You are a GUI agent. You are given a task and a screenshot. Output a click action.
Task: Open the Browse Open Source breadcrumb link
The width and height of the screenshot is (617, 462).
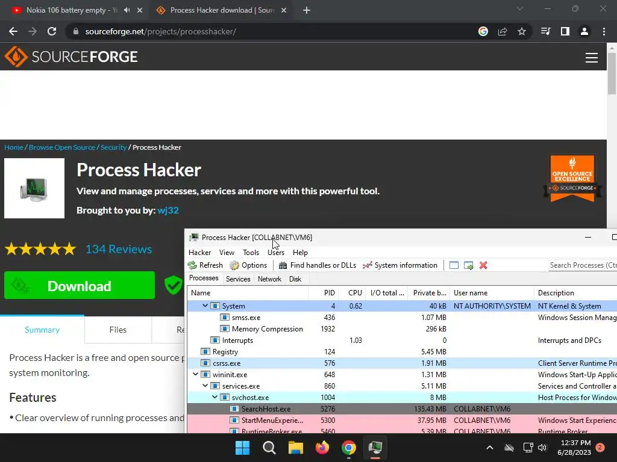[62, 147]
